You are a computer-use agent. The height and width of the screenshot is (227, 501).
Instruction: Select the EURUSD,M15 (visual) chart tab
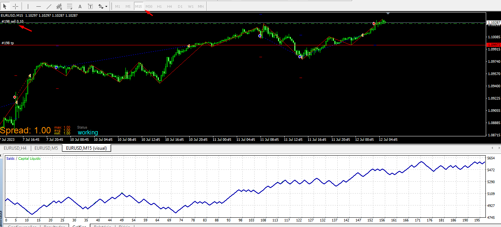click(86, 148)
